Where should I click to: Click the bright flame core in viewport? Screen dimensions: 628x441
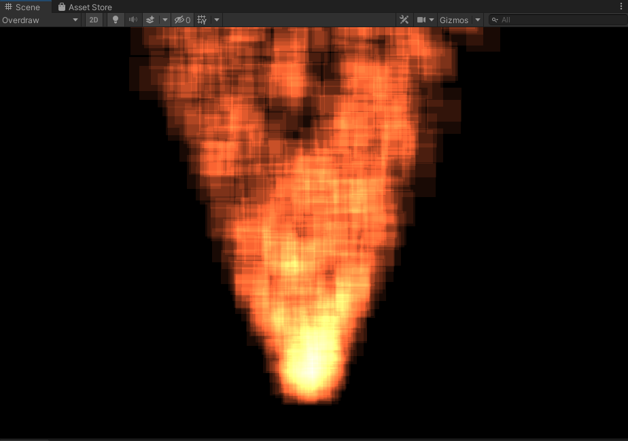pyautogui.click(x=309, y=367)
